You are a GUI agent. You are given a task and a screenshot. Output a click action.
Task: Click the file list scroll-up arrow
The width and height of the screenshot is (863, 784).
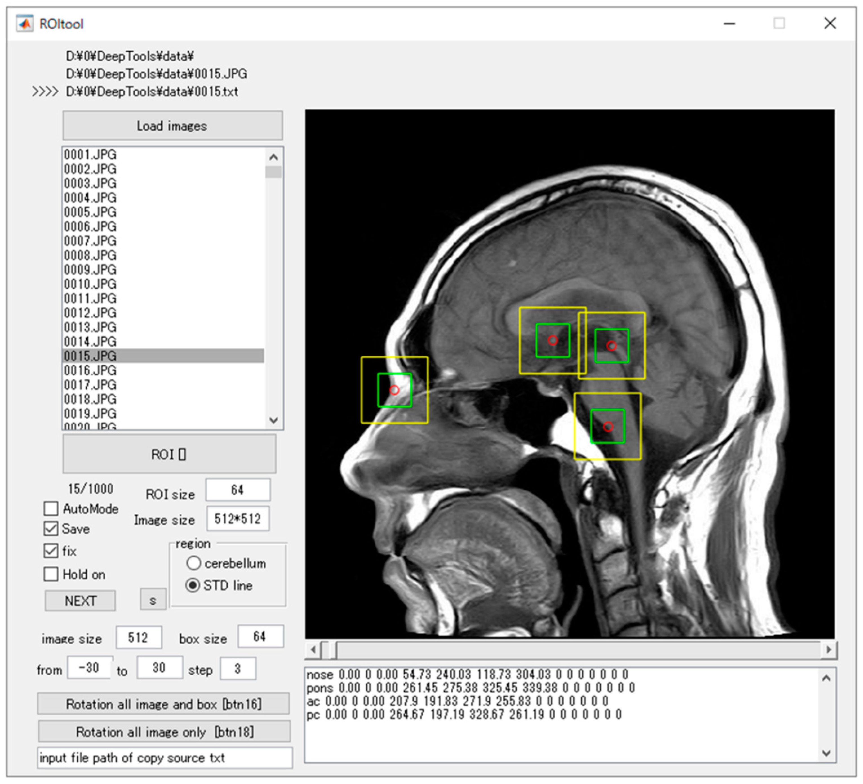click(x=274, y=157)
